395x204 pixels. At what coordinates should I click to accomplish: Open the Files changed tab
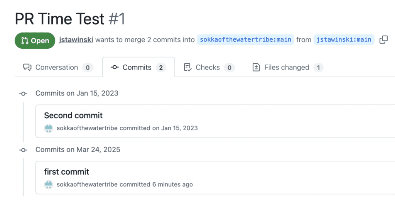287,68
